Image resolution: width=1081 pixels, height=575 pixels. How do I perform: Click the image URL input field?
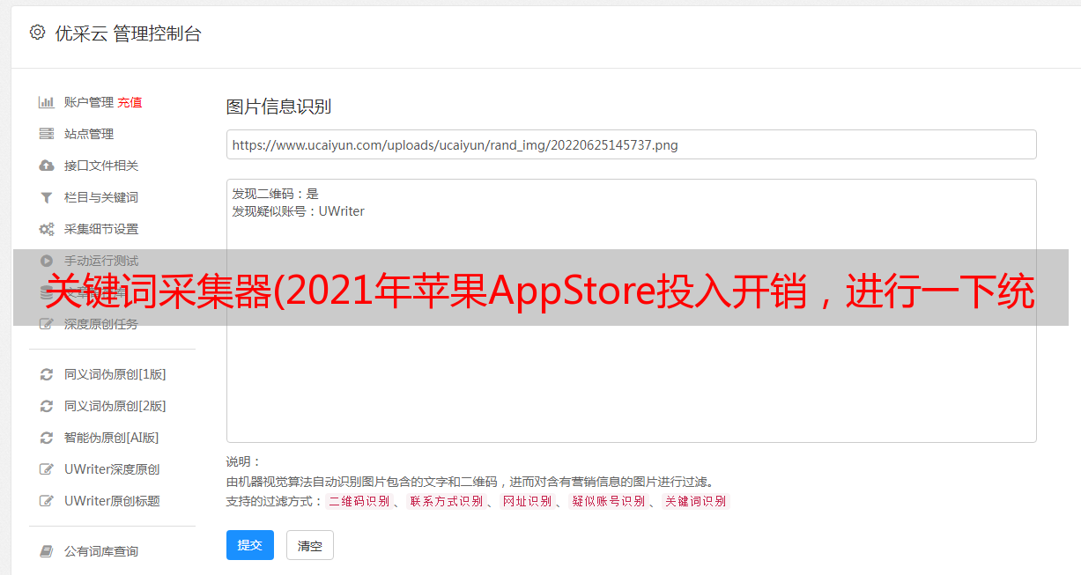coord(631,144)
